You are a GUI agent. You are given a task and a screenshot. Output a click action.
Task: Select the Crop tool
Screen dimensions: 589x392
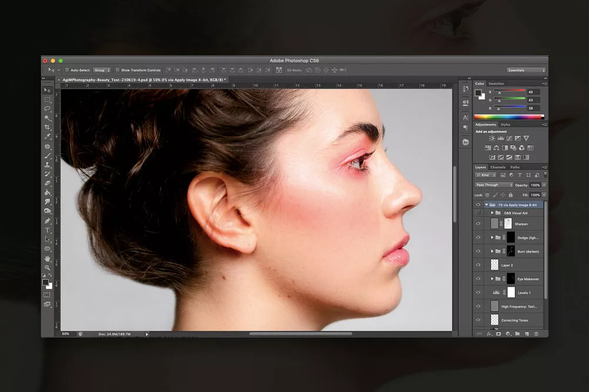pyautogui.click(x=48, y=128)
